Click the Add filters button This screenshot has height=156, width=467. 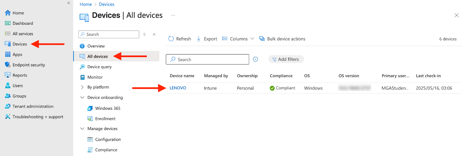tap(286, 59)
